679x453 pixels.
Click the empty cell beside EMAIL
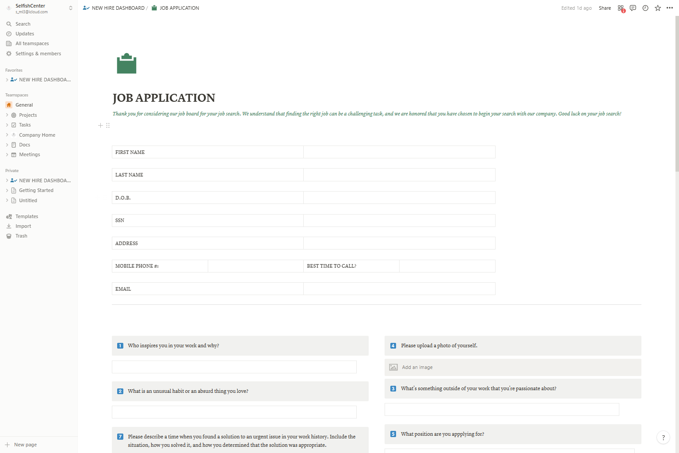399,289
